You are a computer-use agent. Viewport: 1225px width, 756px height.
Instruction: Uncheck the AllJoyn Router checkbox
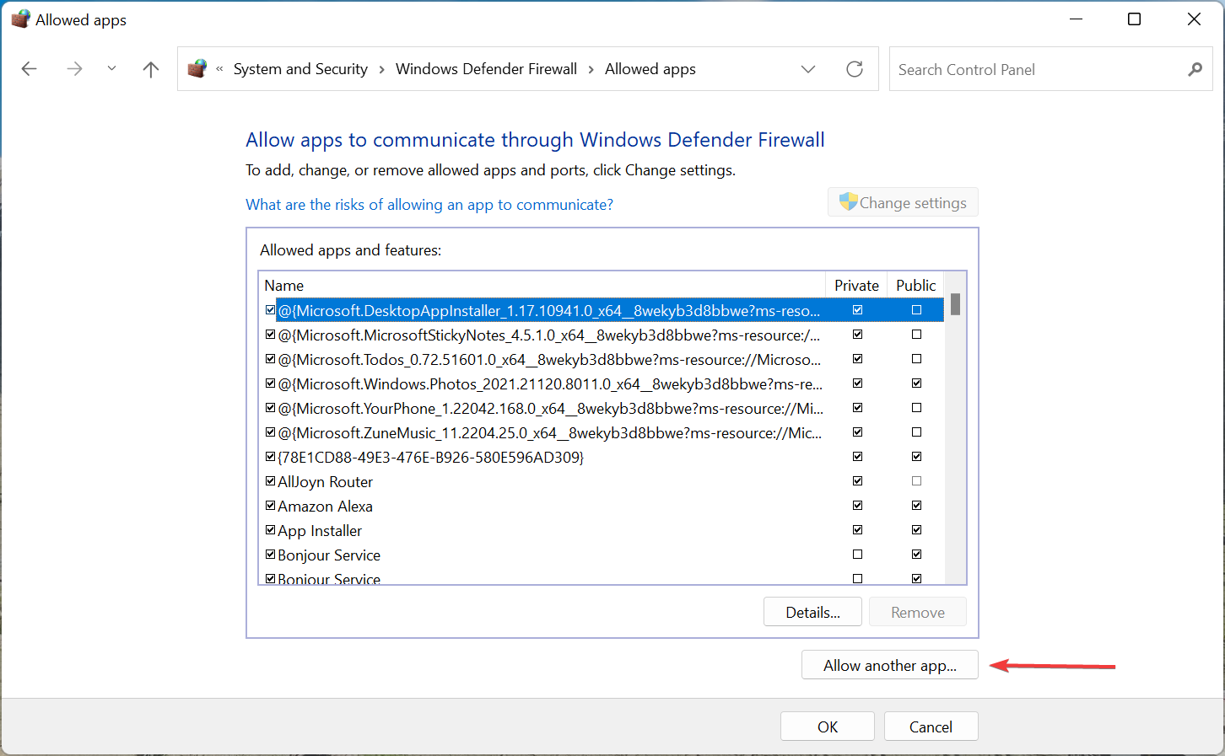pos(270,481)
